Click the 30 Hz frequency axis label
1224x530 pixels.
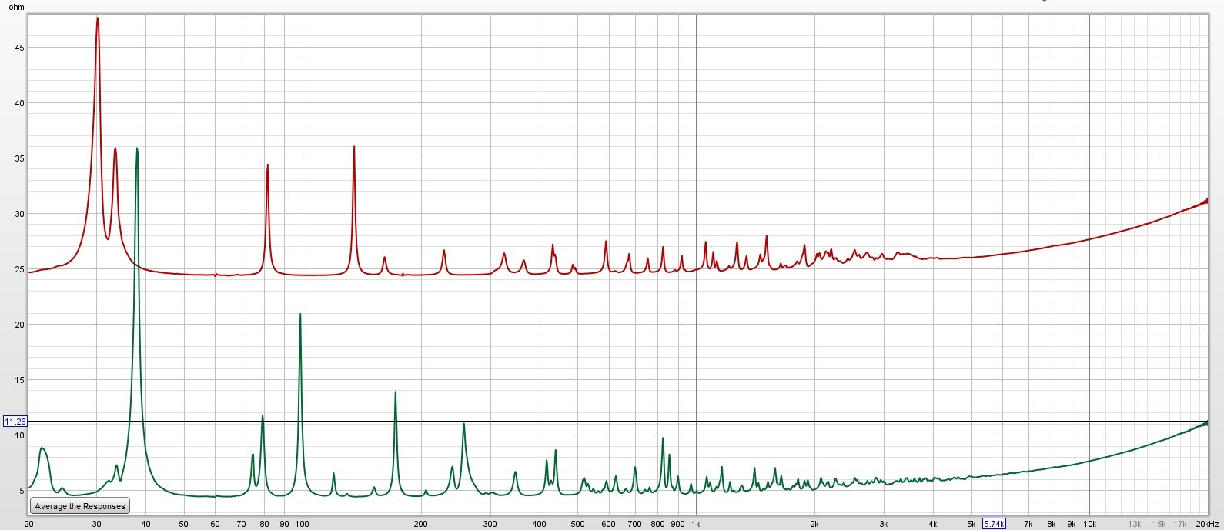click(x=96, y=524)
